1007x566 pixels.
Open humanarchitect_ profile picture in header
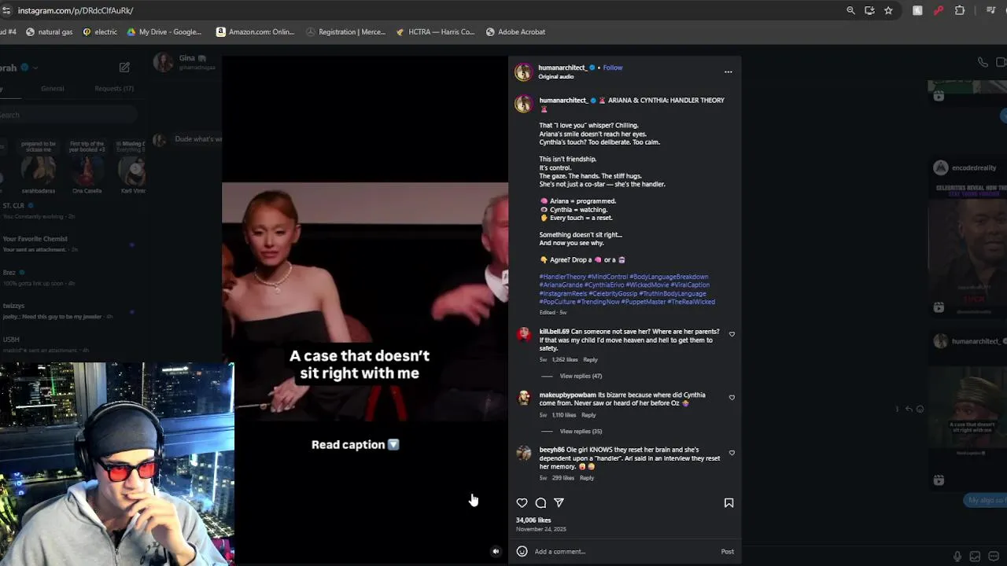pos(523,72)
